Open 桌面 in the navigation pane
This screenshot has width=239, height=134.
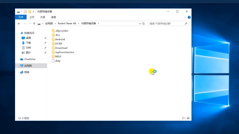28,38
